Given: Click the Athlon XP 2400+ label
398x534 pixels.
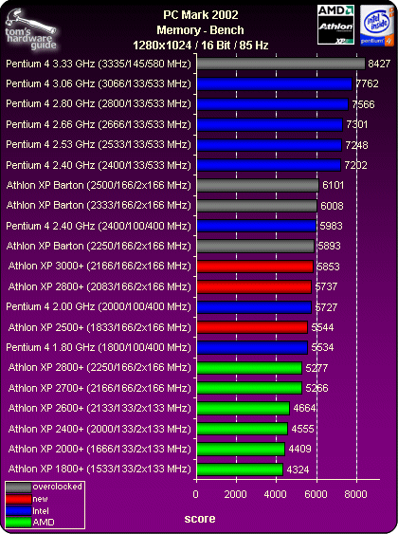Looking at the screenshot, I should [99, 429].
